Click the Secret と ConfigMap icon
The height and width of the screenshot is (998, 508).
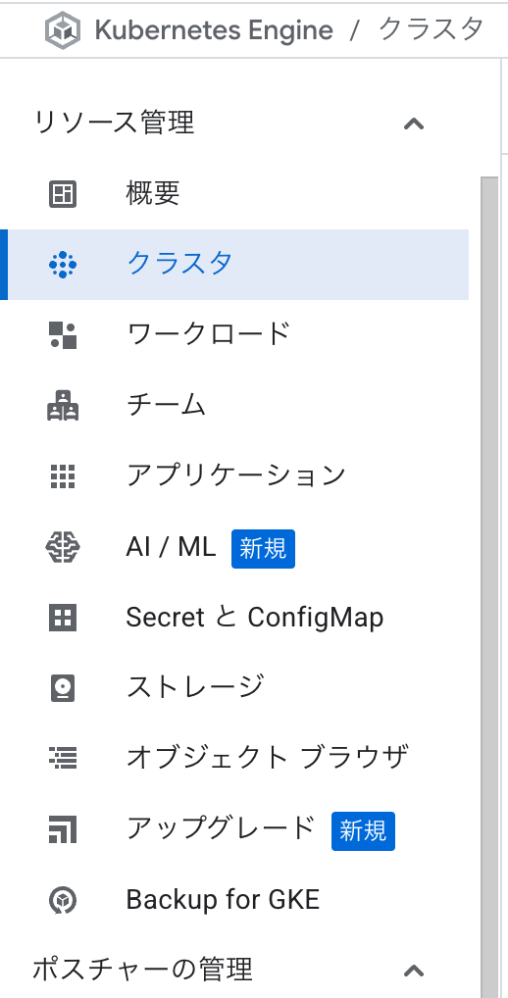click(x=63, y=618)
